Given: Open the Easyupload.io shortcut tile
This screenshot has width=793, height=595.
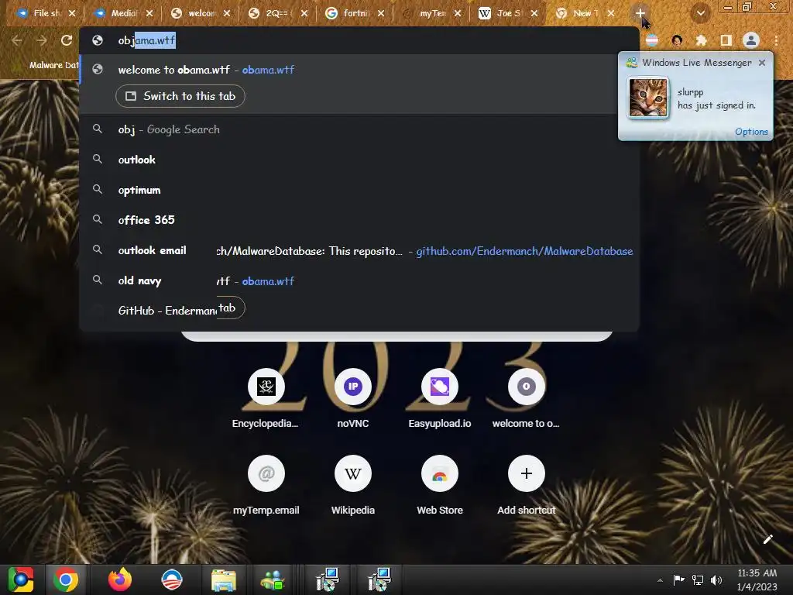Looking at the screenshot, I should 440,399.
